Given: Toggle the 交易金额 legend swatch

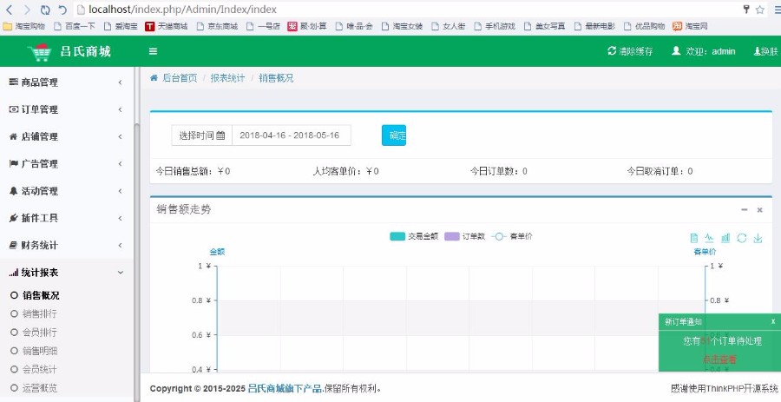Looking at the screenshot, I should (x=397, y=237).
